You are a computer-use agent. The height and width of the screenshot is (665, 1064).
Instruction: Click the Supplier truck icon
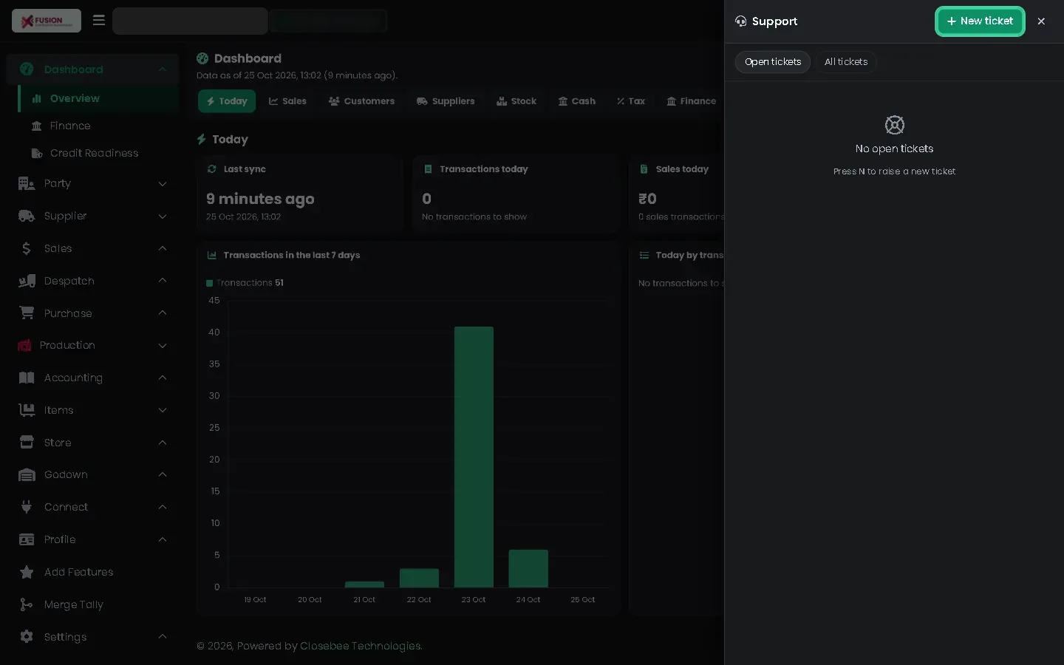[x=27, y=216]
